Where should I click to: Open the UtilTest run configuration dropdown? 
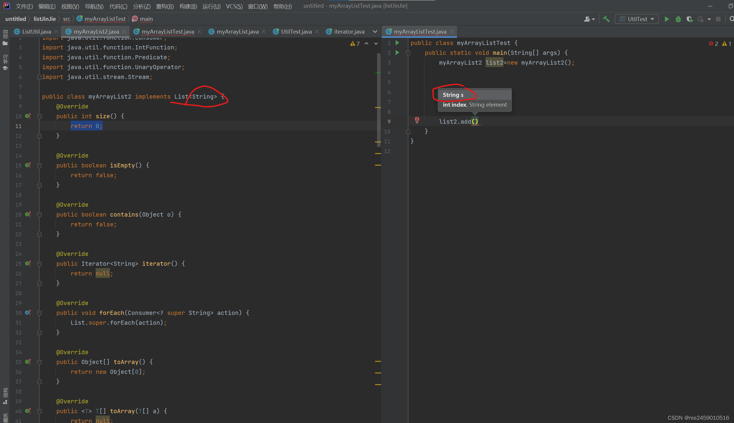(637, 19)
